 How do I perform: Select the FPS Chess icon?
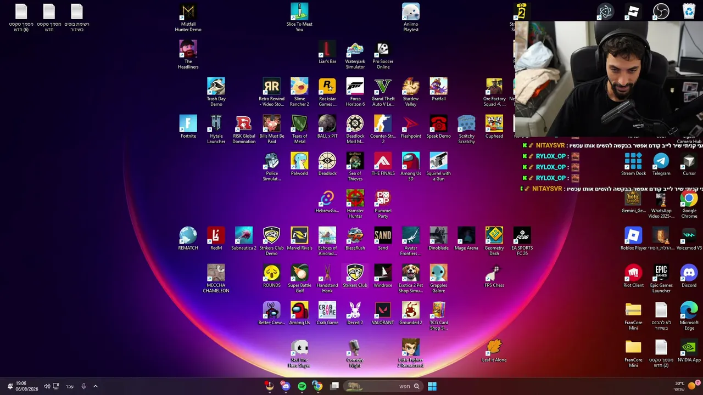click(494, 276)
